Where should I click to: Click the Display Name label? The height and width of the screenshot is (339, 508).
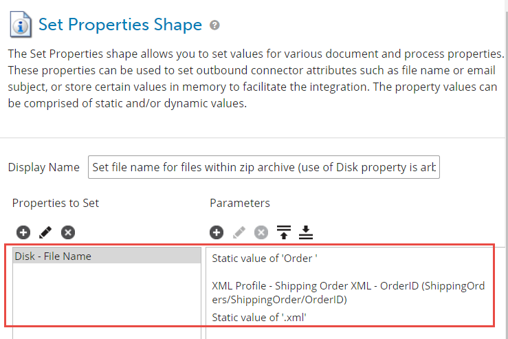tap(44, 168)
